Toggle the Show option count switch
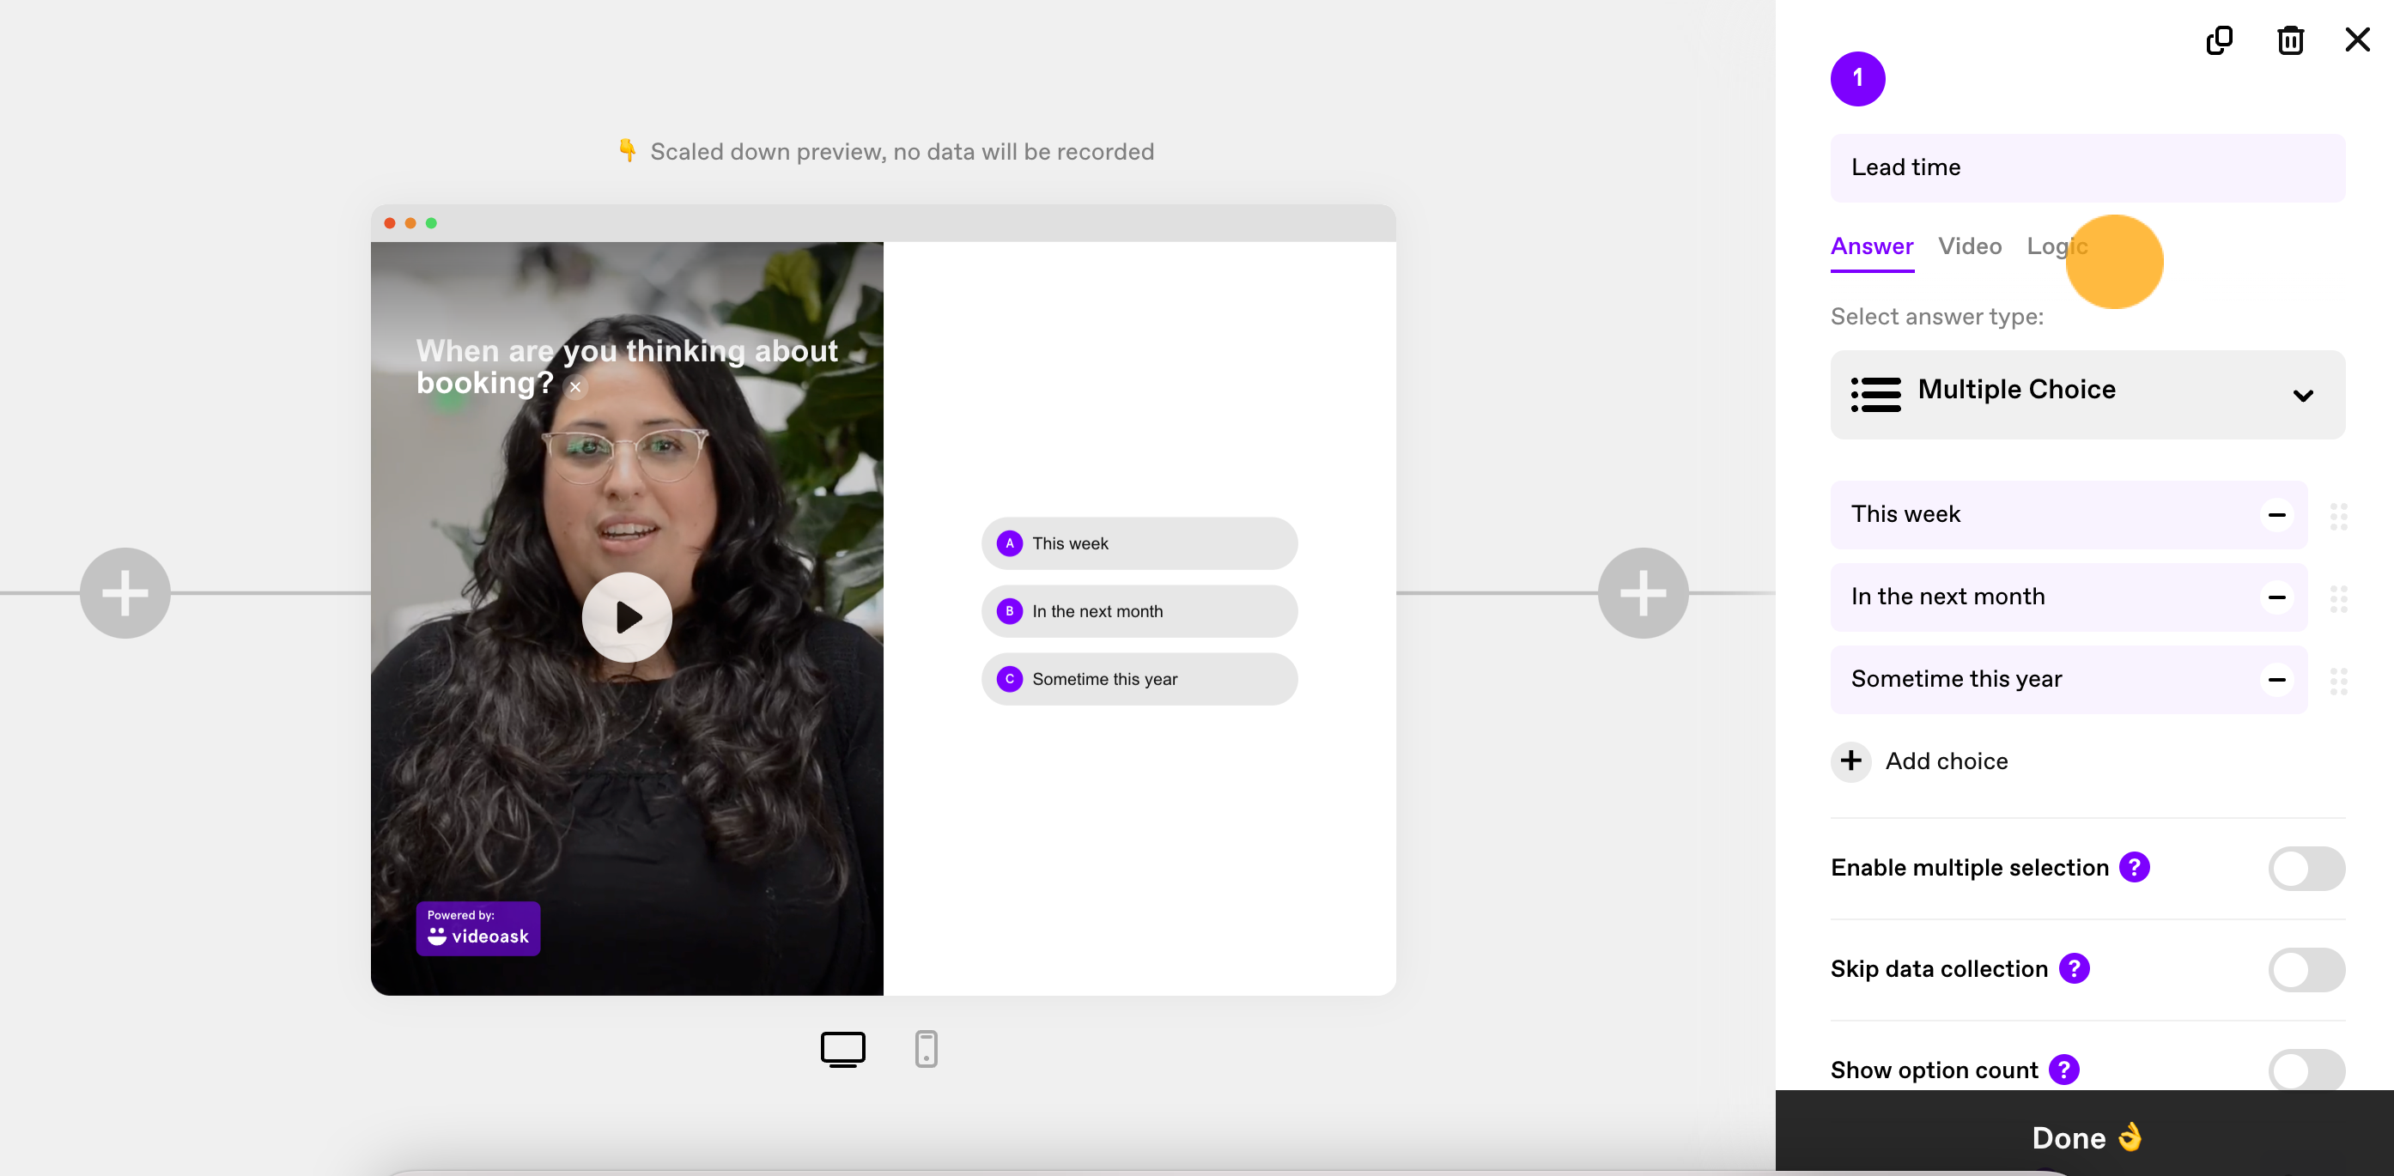This screenshot has height=1176, width=2394. (2306, 1068)
